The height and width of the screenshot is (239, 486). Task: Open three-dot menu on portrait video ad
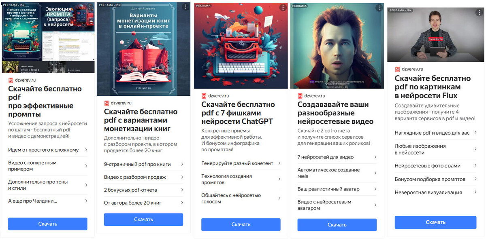[379, 8]
